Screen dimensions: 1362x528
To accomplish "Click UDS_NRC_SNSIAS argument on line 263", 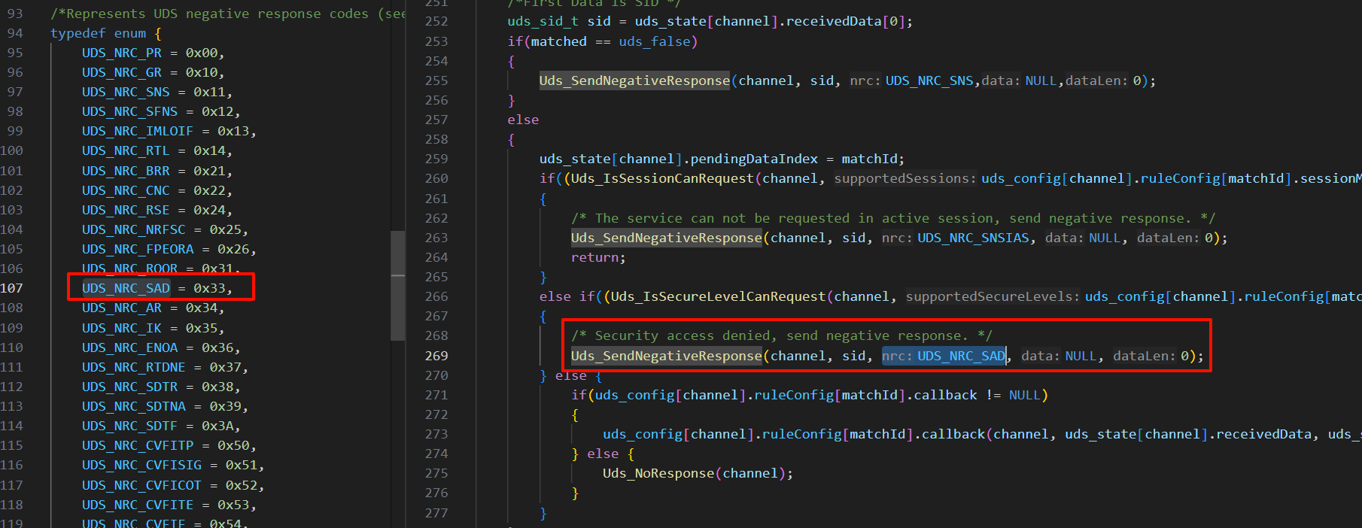I will coord(972,238).
